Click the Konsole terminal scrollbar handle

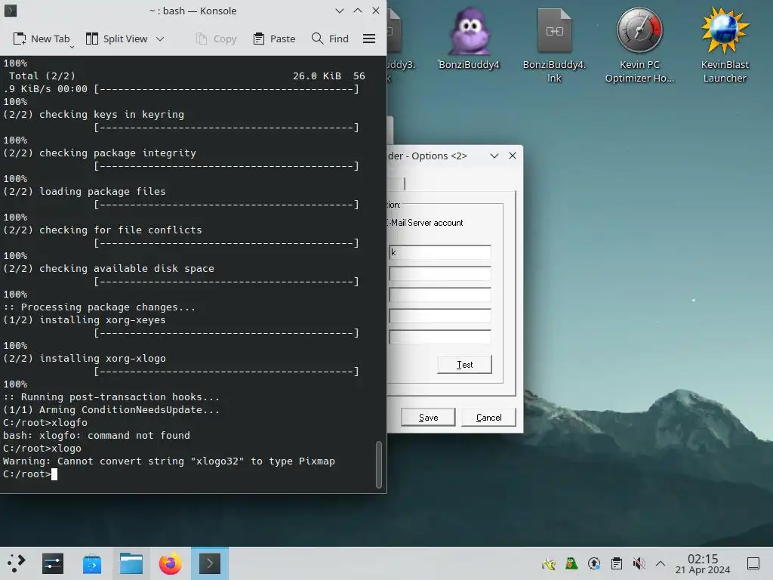coord(379,464)
